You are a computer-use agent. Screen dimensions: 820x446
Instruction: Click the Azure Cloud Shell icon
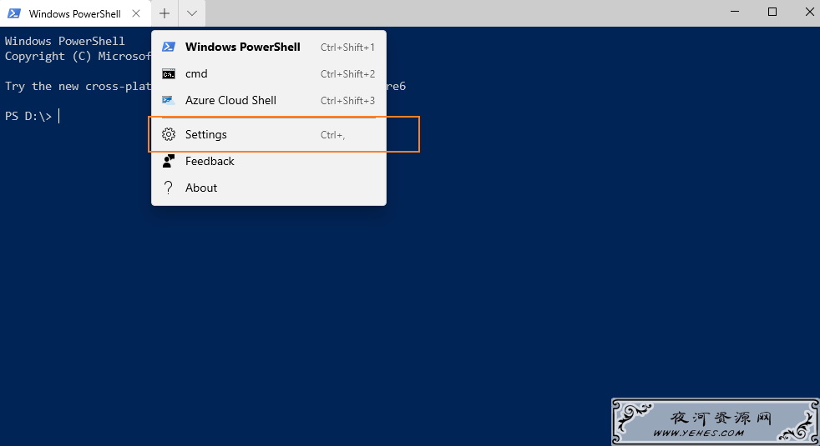[169, 100]
